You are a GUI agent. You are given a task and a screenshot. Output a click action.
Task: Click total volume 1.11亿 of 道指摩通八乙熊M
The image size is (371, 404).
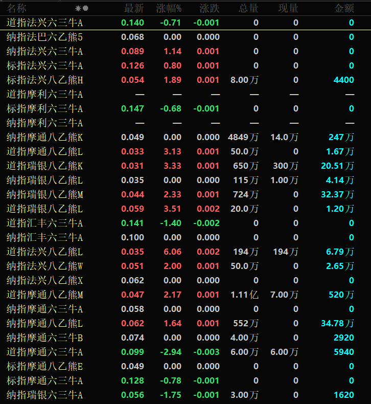click(244, 295)
